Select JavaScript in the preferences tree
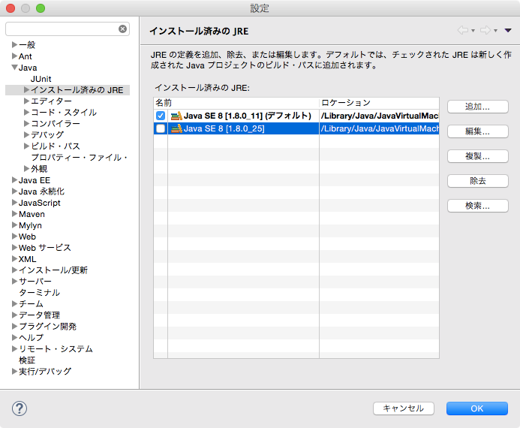This screenshot has height=428, width=520. click(x=40, y=203)
